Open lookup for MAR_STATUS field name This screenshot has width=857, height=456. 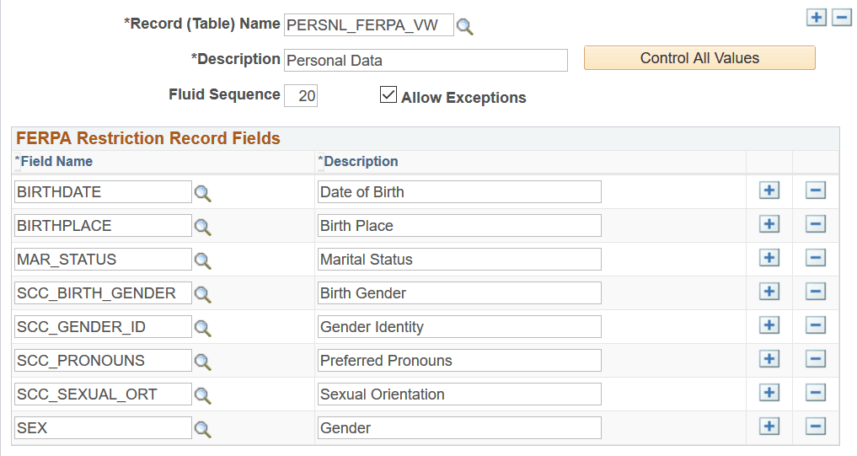click(202, 260)
